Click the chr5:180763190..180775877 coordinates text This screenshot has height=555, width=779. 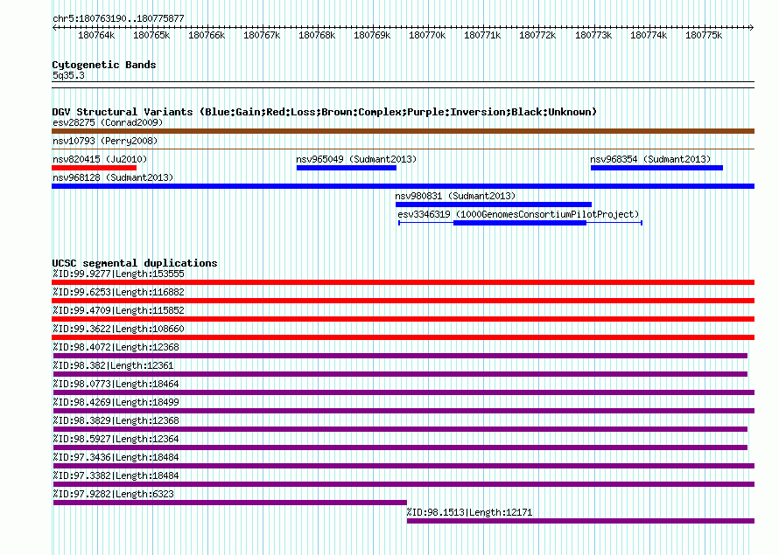(118, 18)
